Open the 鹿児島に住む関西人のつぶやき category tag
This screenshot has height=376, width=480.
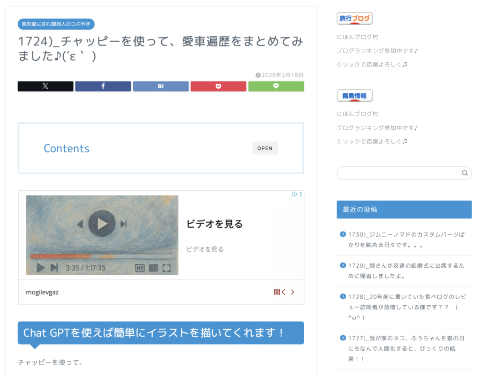(56, 24)
